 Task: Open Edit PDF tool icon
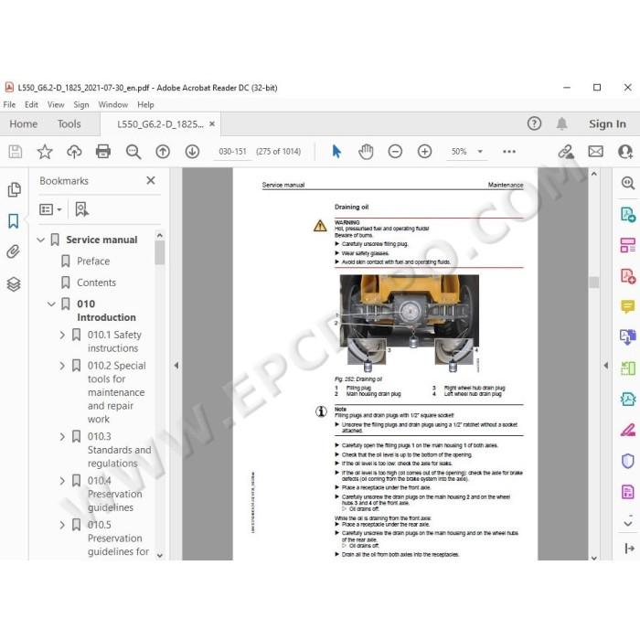click(x=628, y=245)
